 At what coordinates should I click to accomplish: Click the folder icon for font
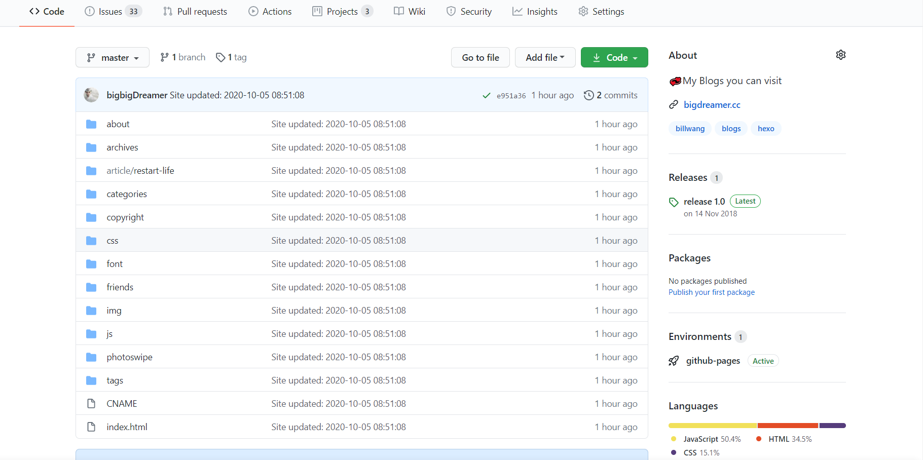(91, 264)
